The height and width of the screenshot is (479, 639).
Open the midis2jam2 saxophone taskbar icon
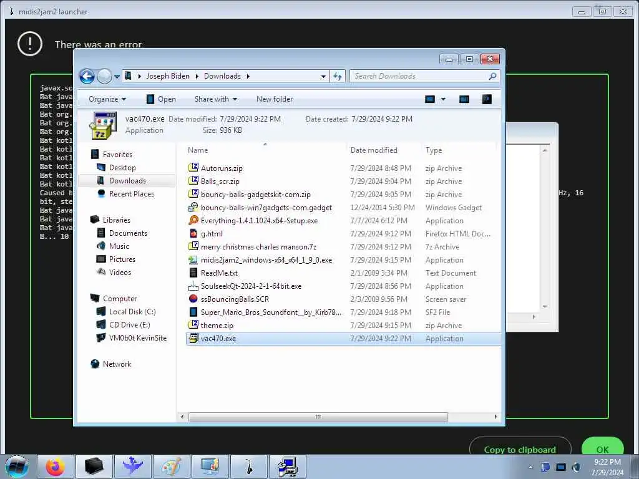248,467
